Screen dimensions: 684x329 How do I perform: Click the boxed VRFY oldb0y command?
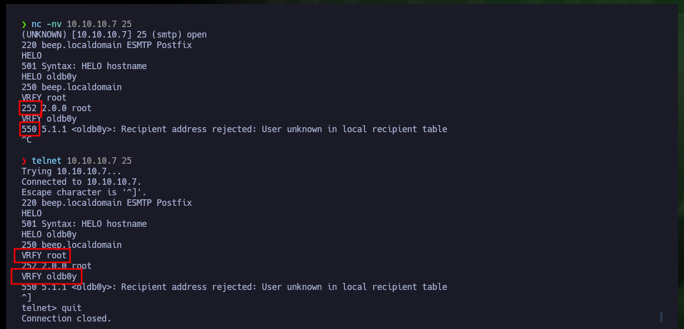coord(47,276)
